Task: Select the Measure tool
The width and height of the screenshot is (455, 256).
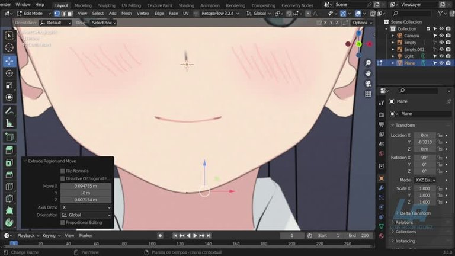Action: 9,123
